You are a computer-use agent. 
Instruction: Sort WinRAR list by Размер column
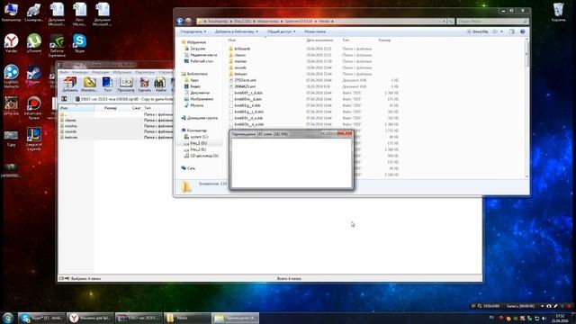tap(110, 108)
